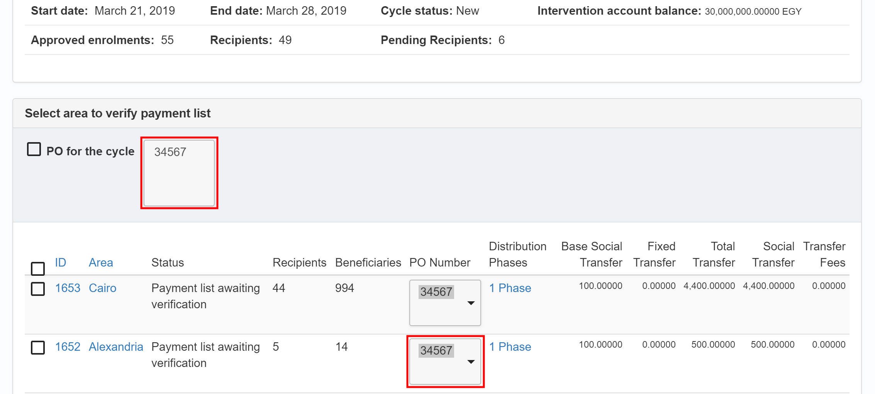This screenshot has height=394, width=875.
Task: Sort the table by Area column
Action: [x=101, y=263]
